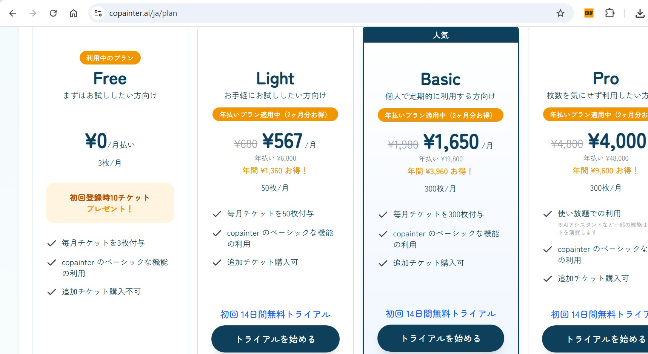This screenshot has width=648, height=354.
Task: Click the Basic plan 14-day free trial text
Action: (440, 314)
